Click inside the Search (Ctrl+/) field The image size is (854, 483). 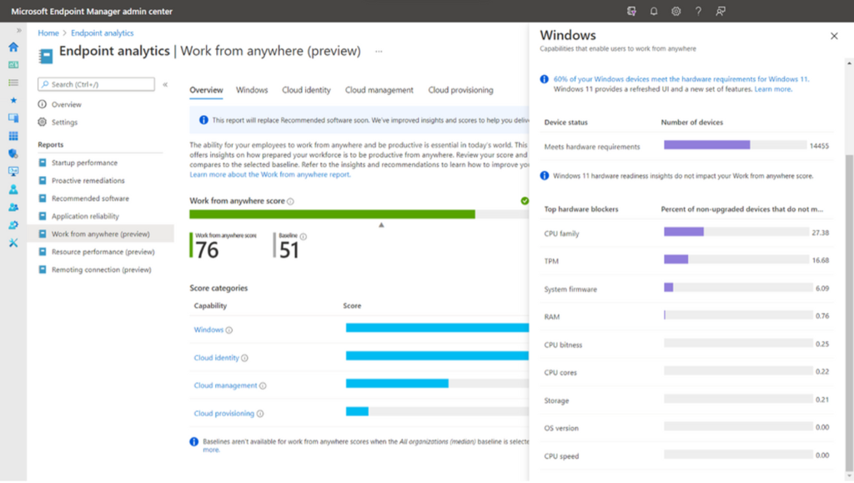[x=96, y=84]
